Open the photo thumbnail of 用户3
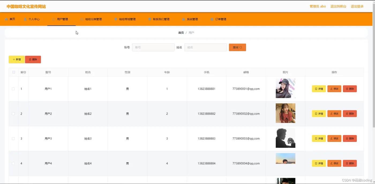 (x=286, y=138)
